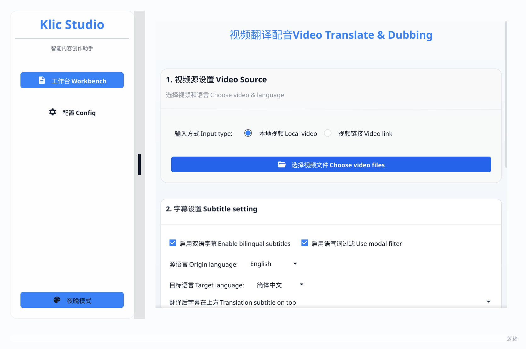
Task: Open the Origin language dropdown showing English
Action: (x=274, y=264)
